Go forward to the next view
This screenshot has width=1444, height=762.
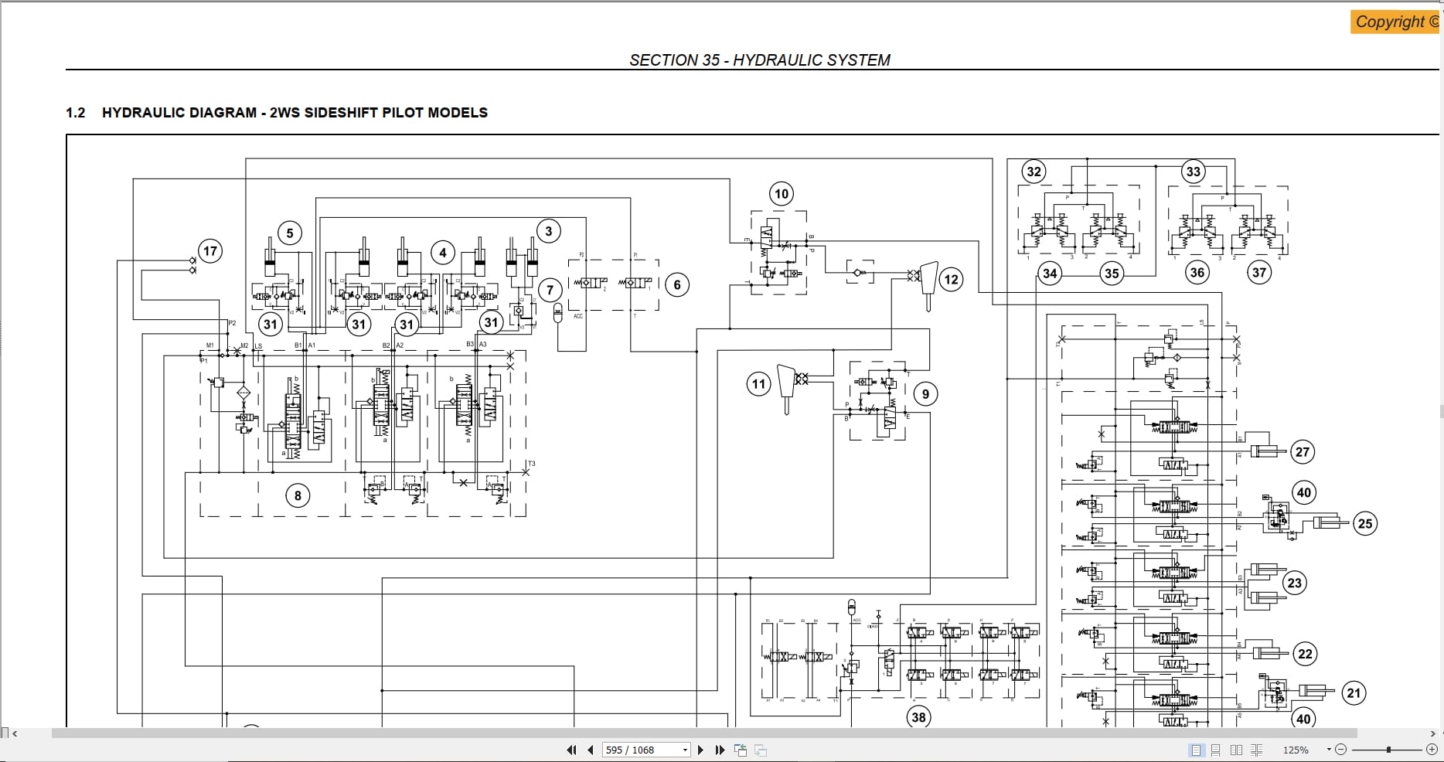[759, 750]
